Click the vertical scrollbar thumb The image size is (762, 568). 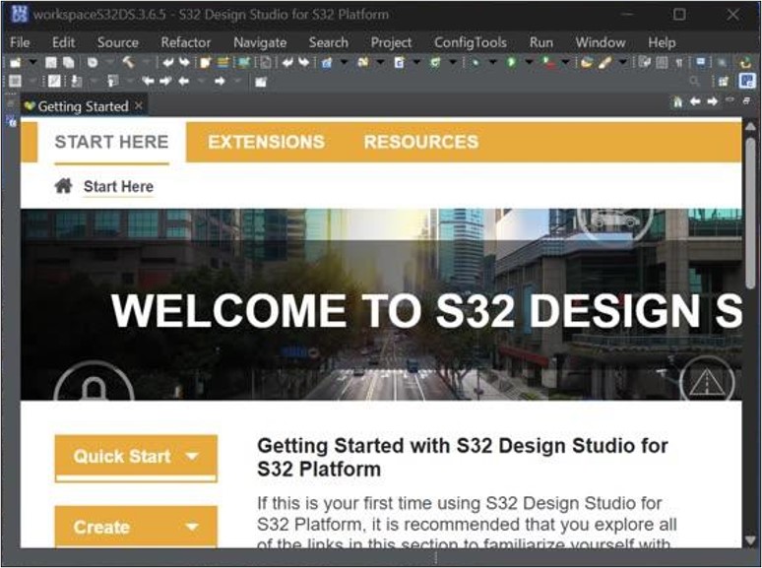click(x=750, y=213)
